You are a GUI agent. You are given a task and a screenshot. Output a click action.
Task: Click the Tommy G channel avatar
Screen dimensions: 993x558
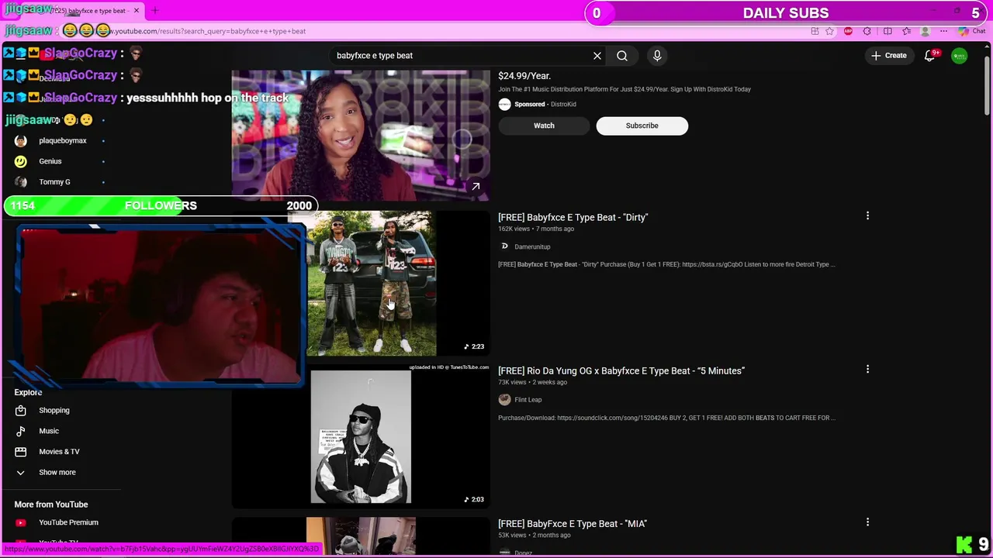click(x=21, y=182)
